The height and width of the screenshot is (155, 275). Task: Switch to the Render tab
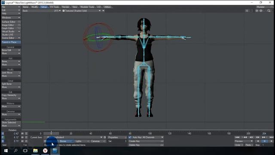click(x=65, y=7)
